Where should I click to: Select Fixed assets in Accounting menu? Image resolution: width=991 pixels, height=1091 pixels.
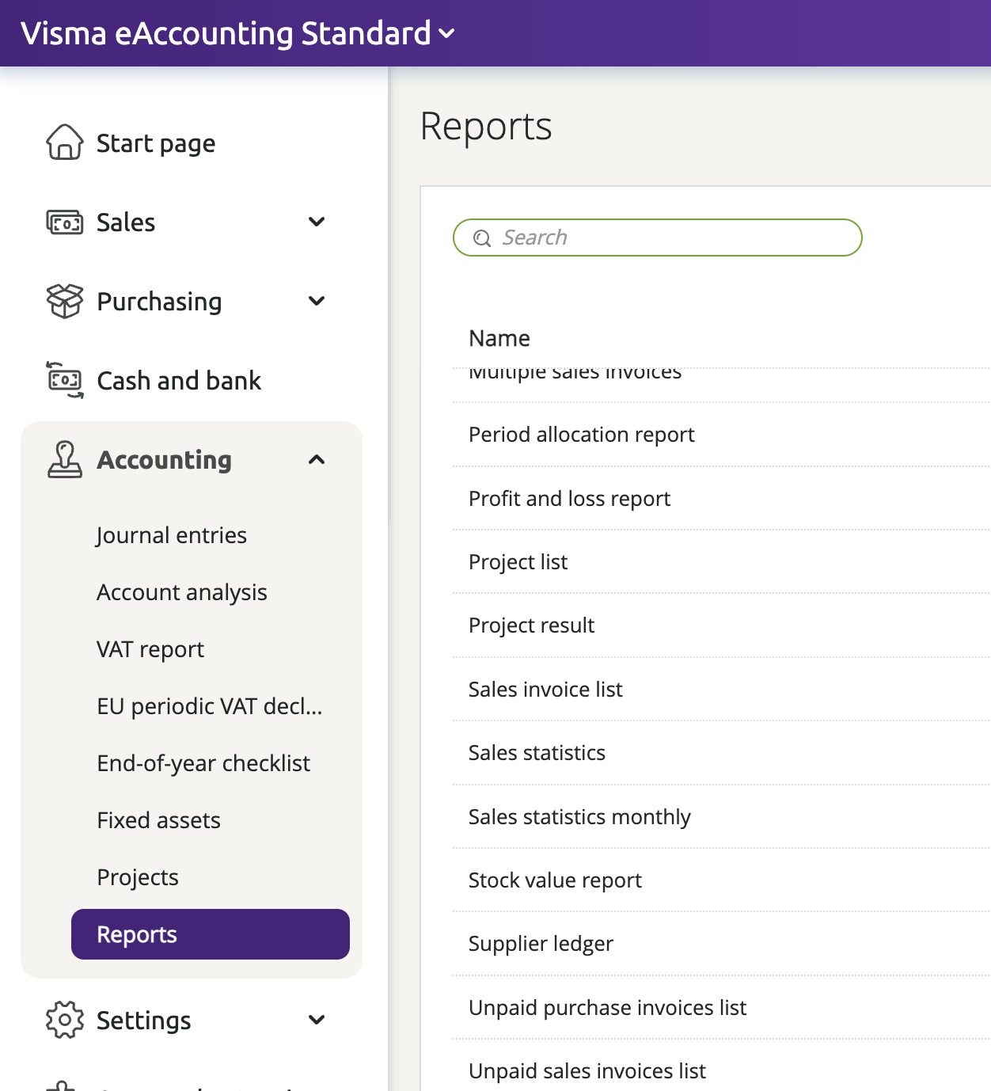(x=158, y=820)
